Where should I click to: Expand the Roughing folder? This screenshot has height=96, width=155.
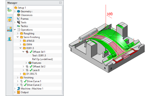click(x=18, y=33)
